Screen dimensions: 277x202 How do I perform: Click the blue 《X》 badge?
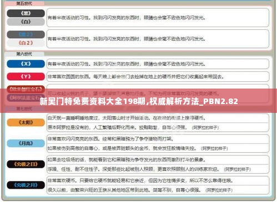click(26, 64)
